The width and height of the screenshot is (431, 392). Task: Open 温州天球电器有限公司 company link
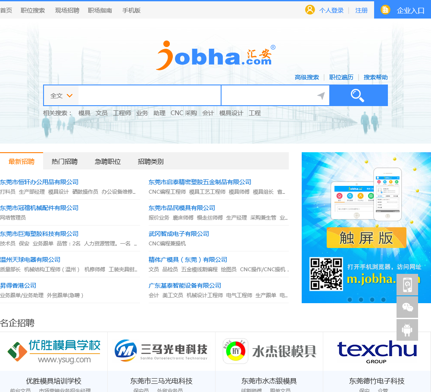[x=30, y=260]
